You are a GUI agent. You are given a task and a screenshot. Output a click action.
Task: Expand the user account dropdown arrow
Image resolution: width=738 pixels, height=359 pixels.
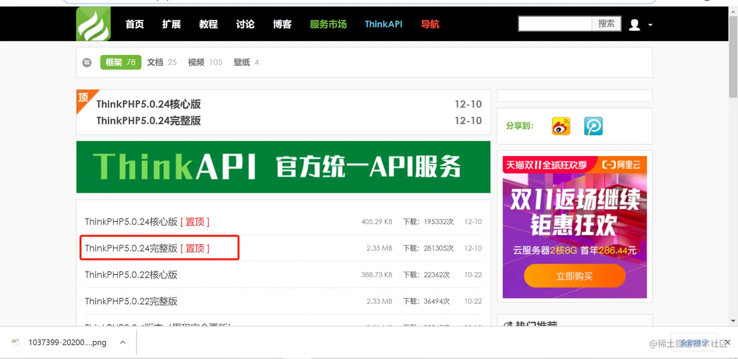(650, 25)
